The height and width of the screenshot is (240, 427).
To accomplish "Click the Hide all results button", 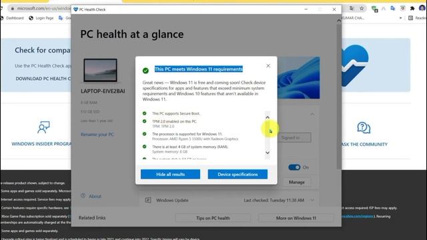I will pyautogui.click(x=170, y=174).
